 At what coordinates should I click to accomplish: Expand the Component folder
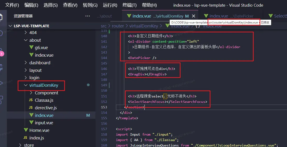tap(31, 93)
